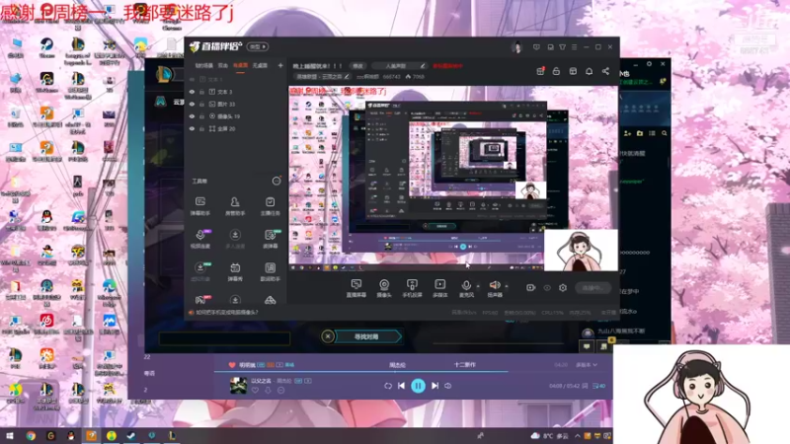This screenshot has width=790, height=444.
Task: Expand the speaker dropdown arrow
Action: (x=507, y=286)
